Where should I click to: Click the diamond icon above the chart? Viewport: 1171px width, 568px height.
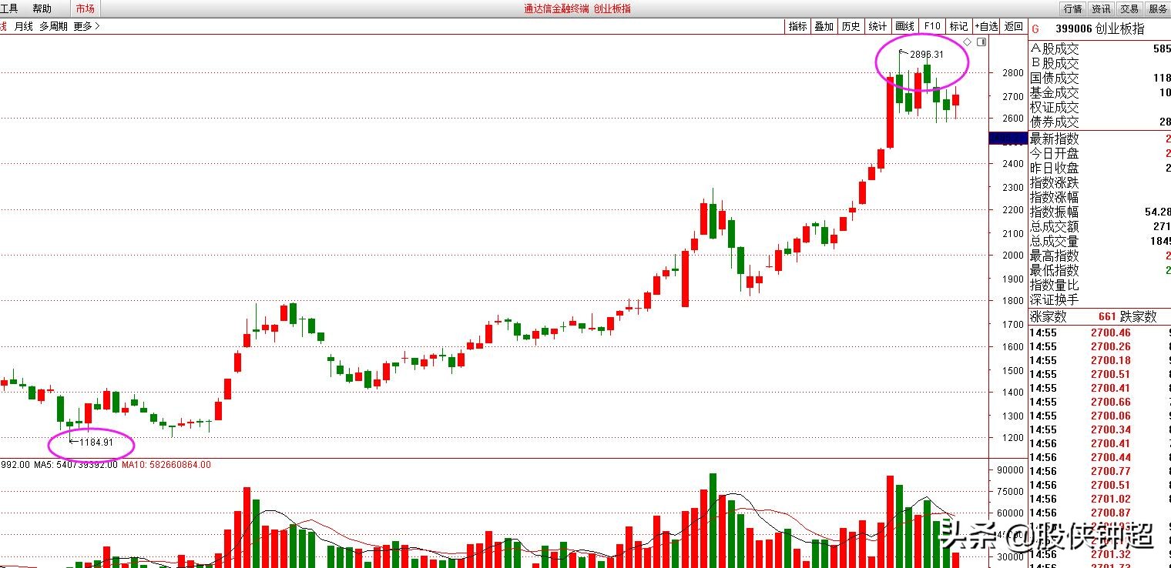[968, 42]
